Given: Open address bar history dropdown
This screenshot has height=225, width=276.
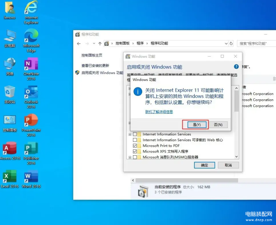Looking at the screenshot, I should [226, 43].
